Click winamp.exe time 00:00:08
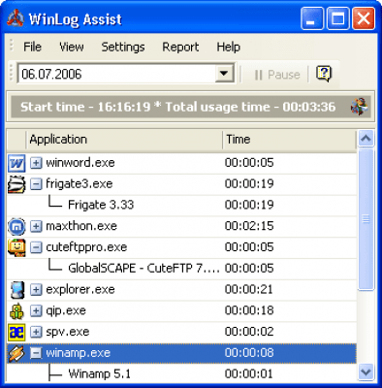 click(x=249, y=353)
